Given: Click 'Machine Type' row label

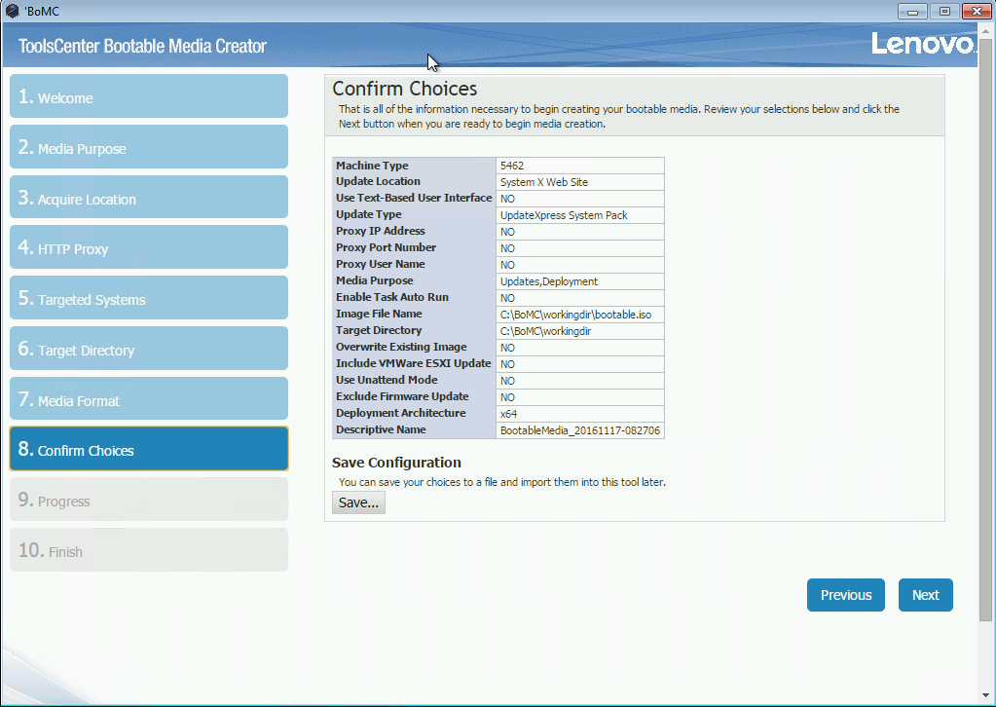Looking at the screenshot, I should tap(372, 166).
